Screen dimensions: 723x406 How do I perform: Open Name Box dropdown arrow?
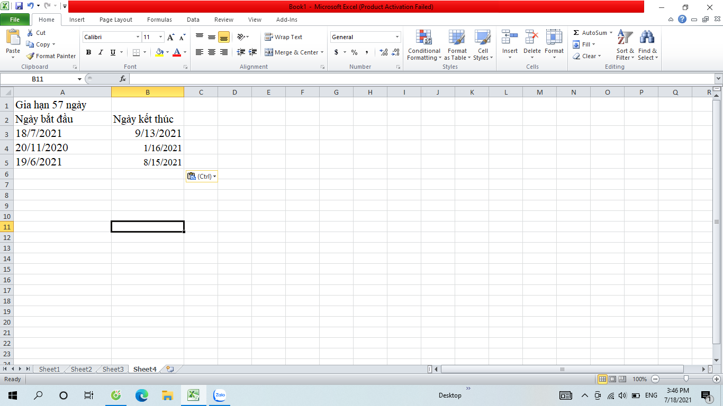pos(79,79)
